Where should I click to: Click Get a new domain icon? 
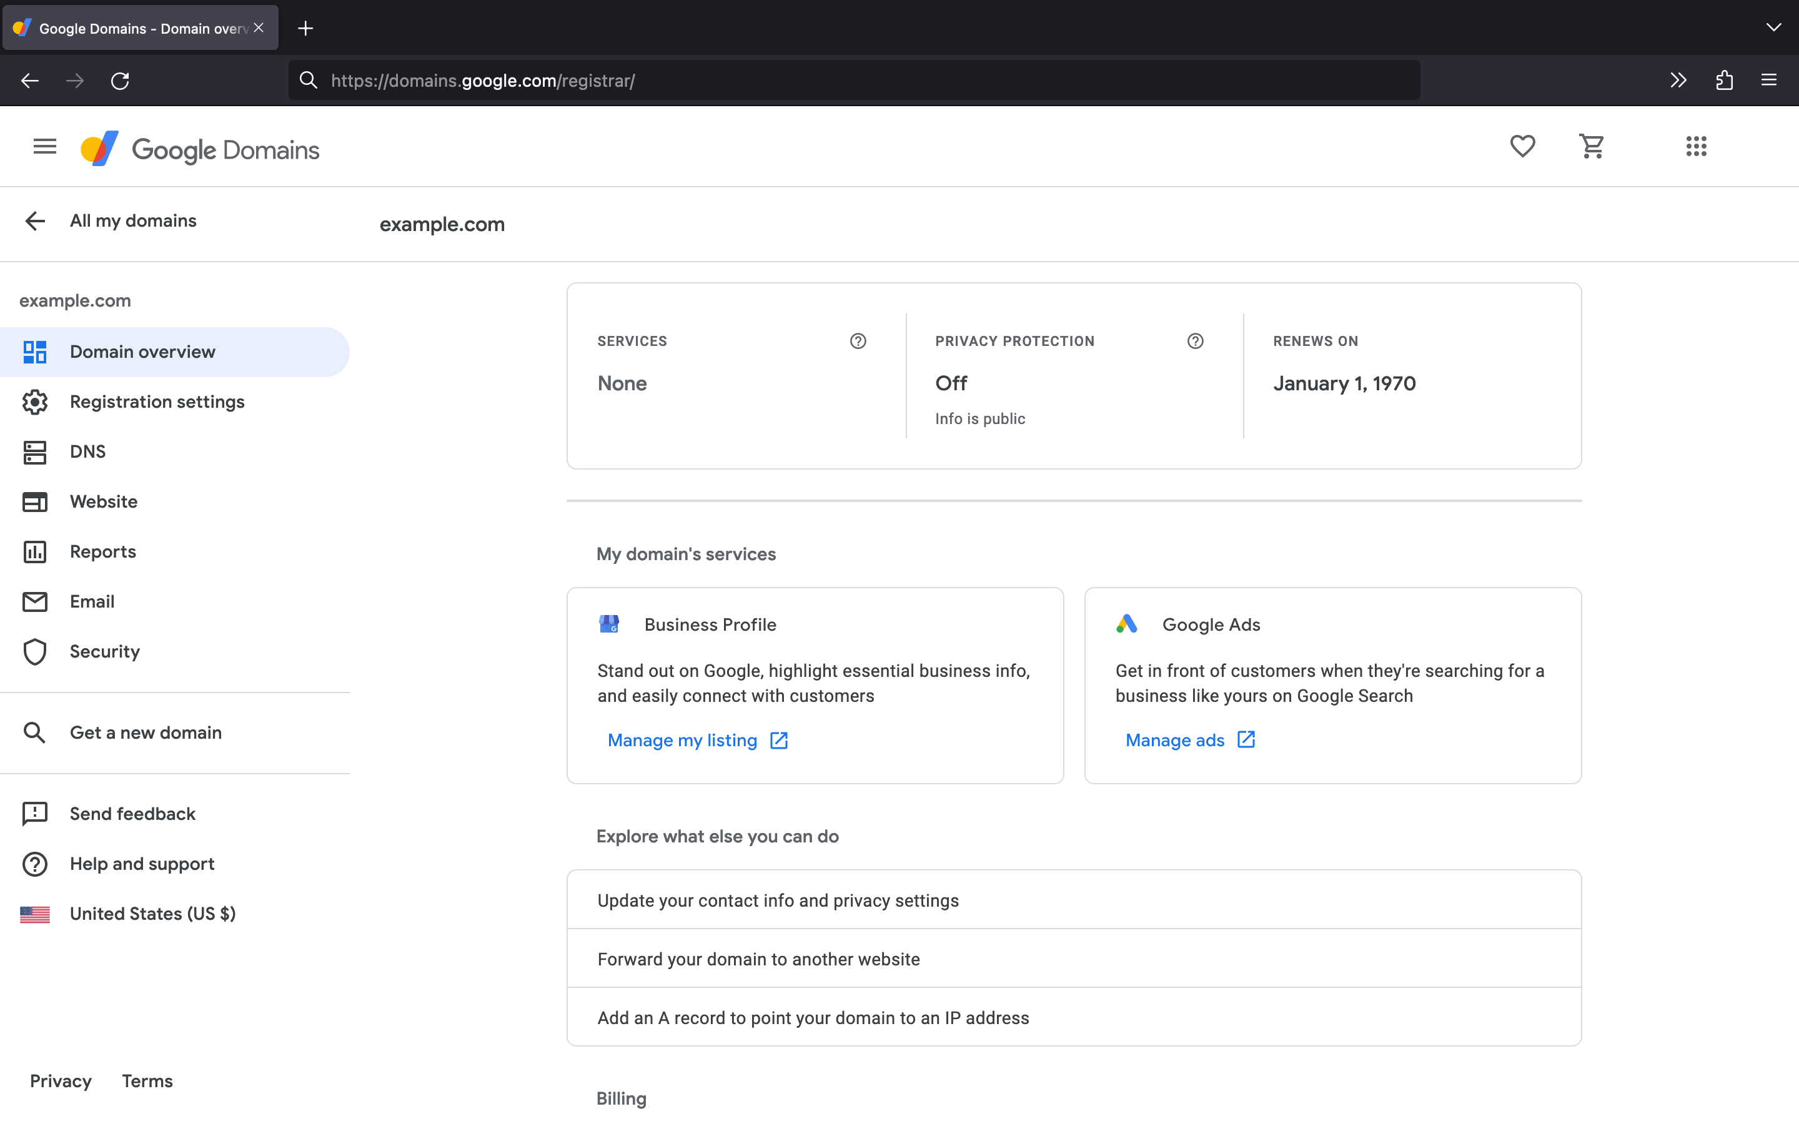(x=35, y=732)
